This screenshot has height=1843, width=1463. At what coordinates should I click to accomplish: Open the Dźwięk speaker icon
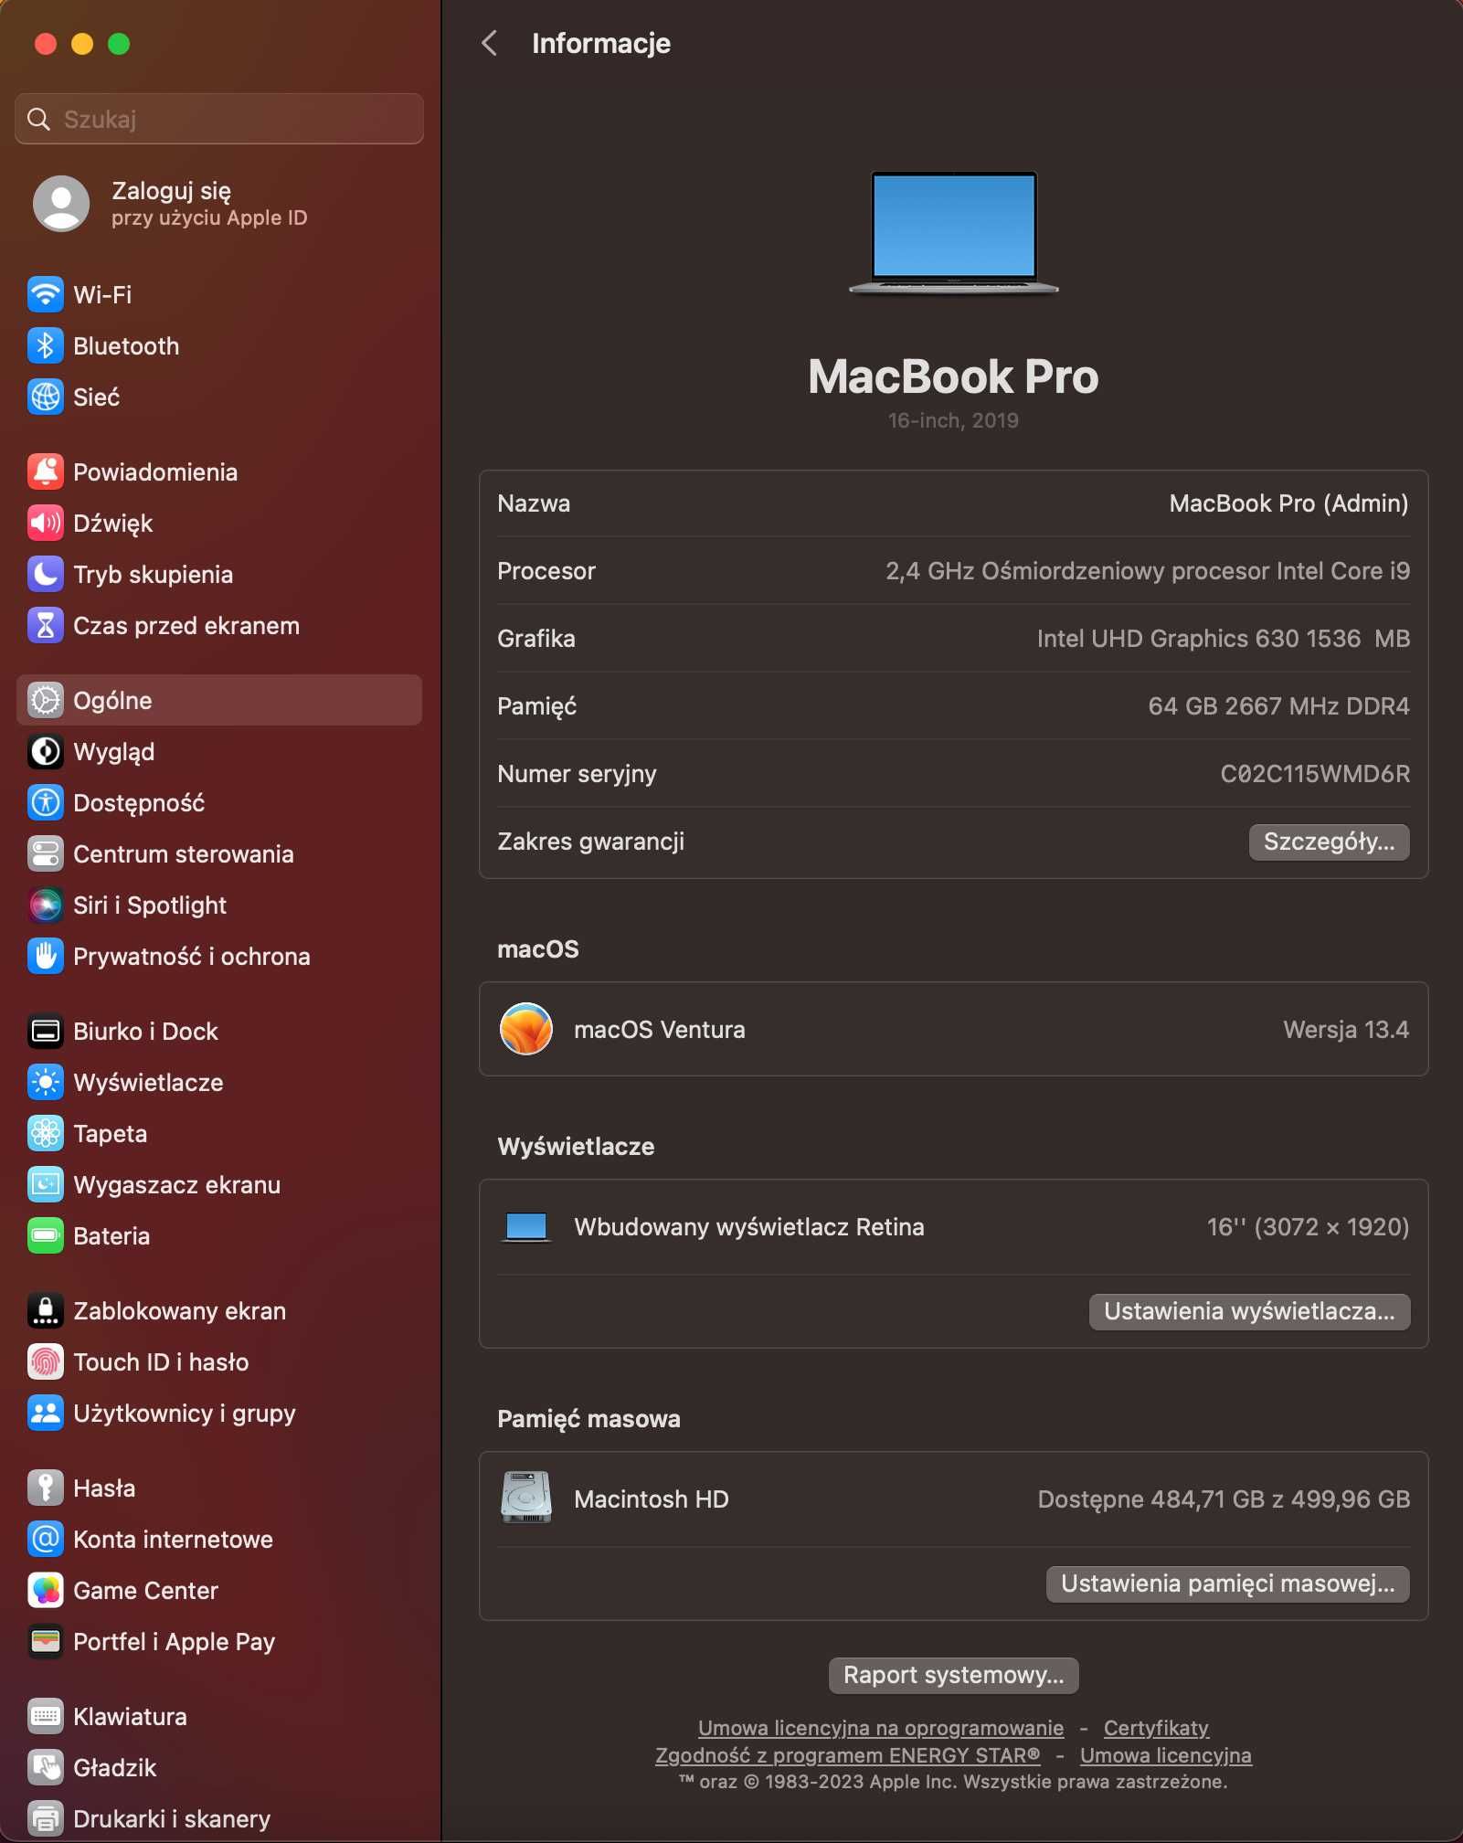coord(46,523)
